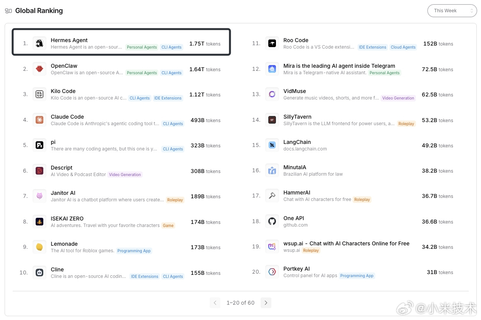Click the Roo Code app icon
The image size is (481, 320).
point(272,43)
